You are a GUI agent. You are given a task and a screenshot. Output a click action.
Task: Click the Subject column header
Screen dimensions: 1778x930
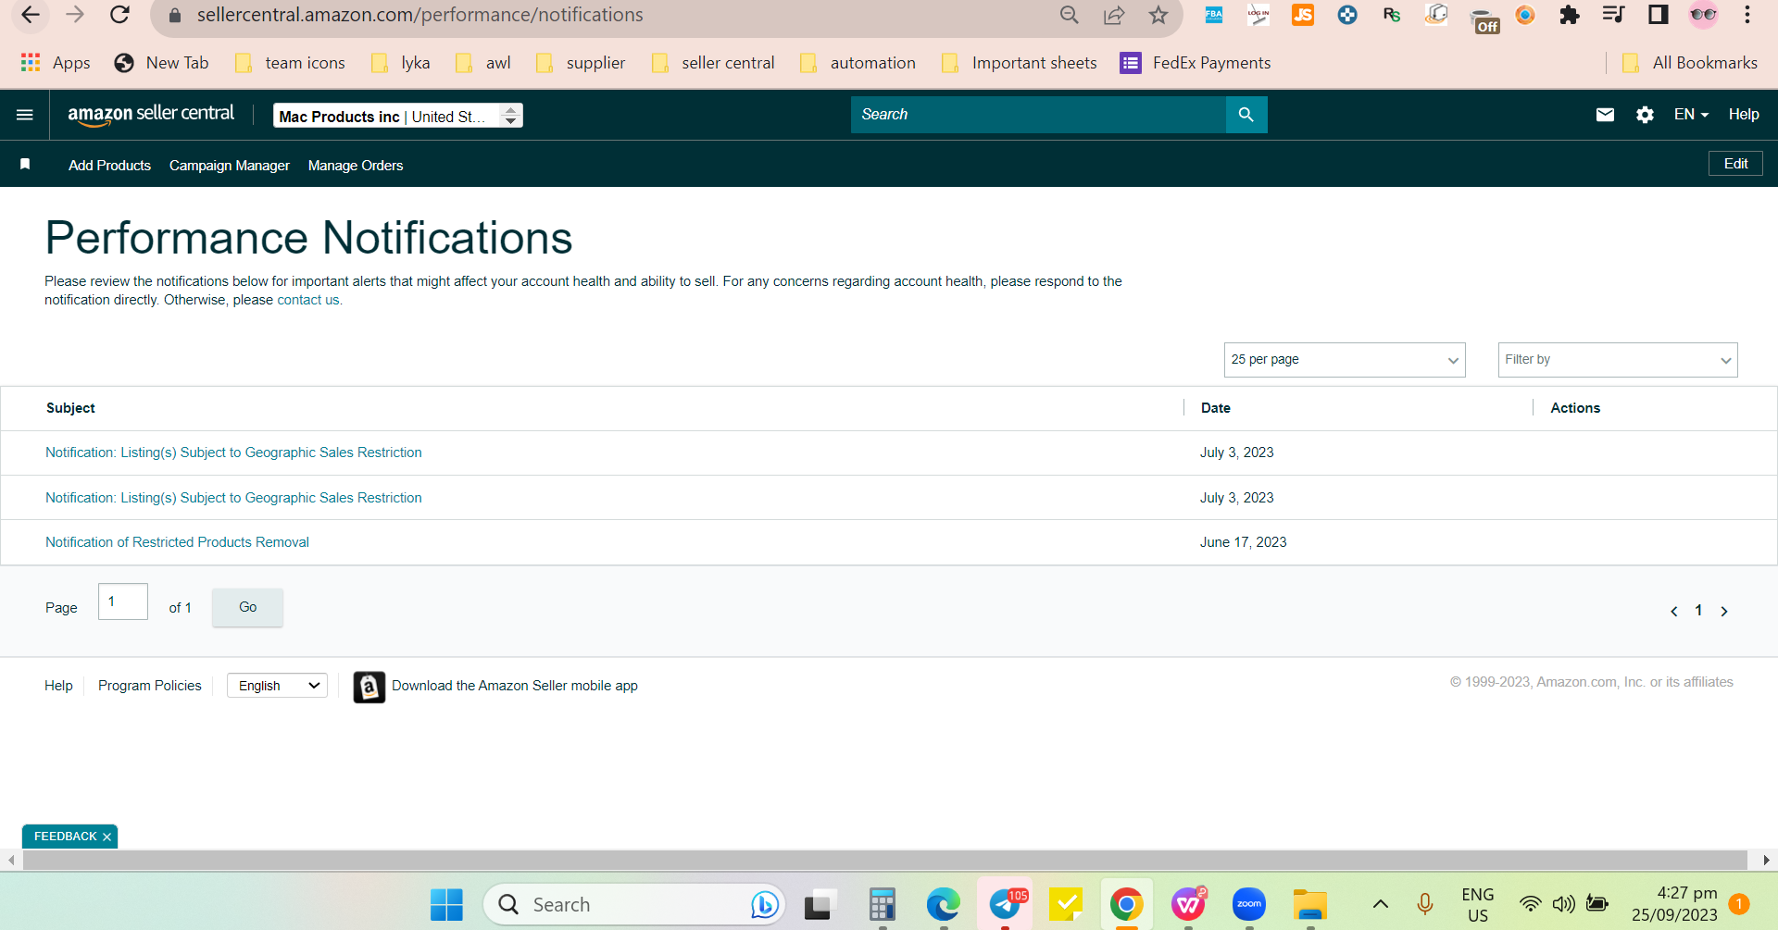pos(70,408)
